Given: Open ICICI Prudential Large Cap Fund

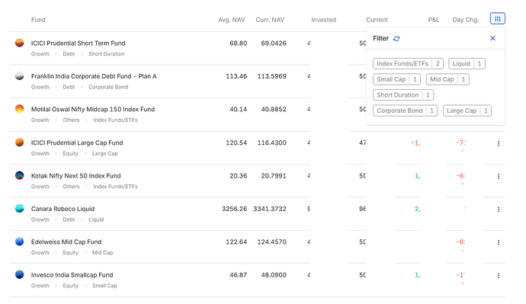Looking at the screenshot, I should tap(77, 142).
